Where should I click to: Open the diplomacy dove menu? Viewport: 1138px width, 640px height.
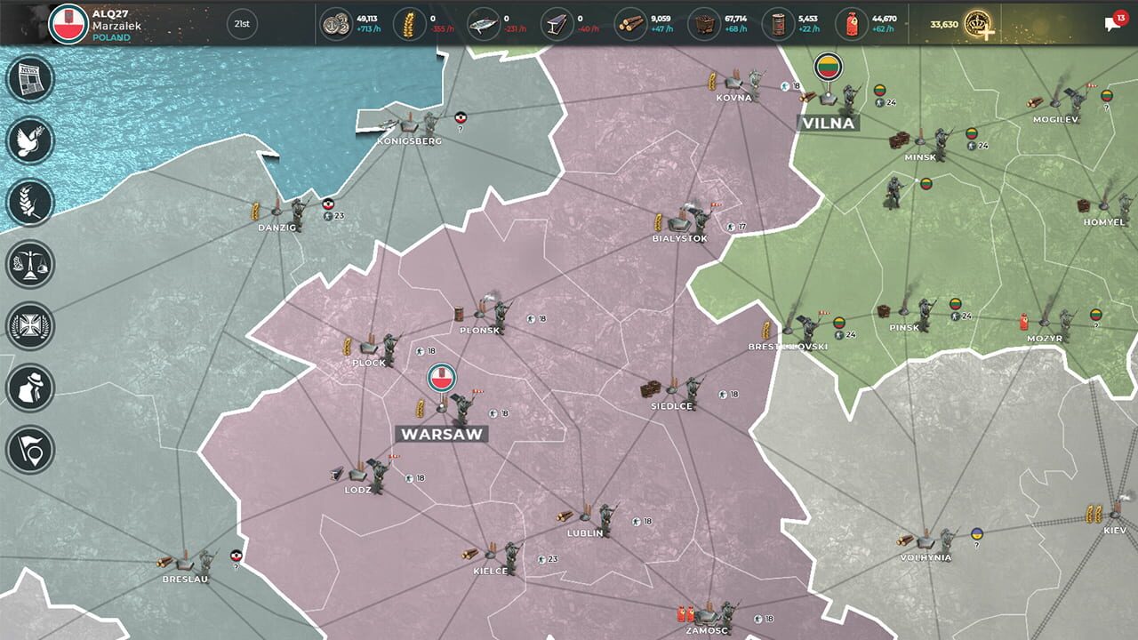point(29,140)
